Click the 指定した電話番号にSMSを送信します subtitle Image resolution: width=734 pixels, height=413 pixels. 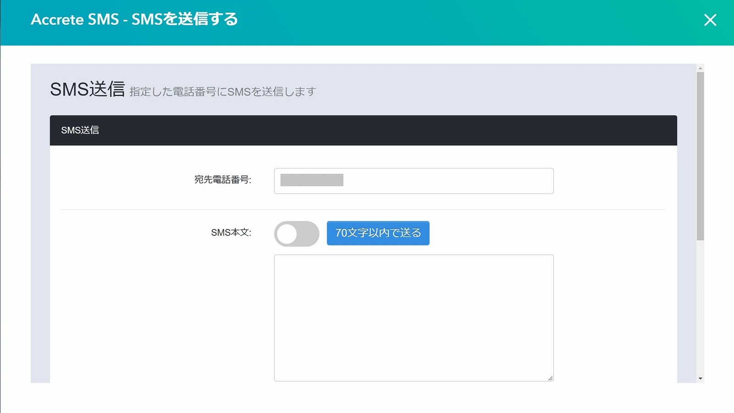[222, 92]
